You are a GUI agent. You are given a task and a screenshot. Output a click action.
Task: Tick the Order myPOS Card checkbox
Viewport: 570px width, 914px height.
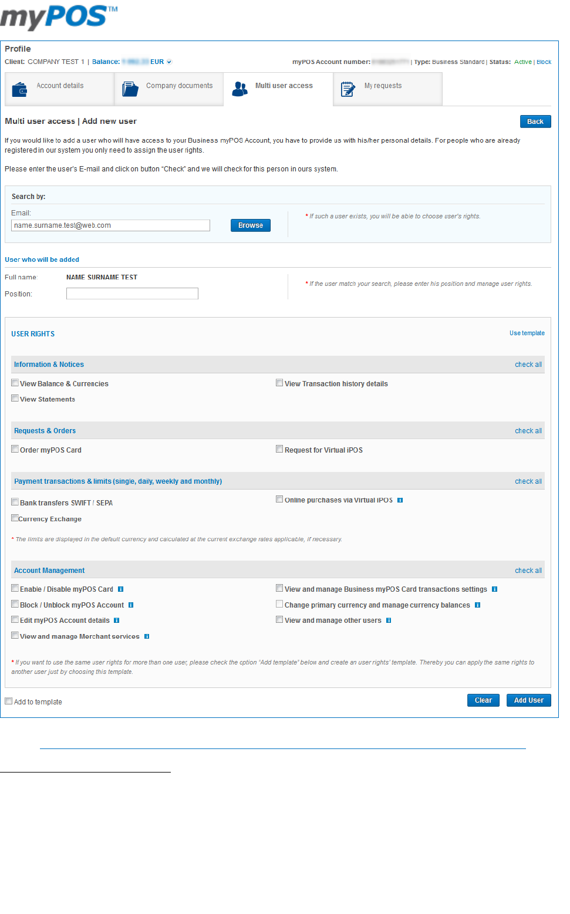pyautogui.click(x=15, y=449)
